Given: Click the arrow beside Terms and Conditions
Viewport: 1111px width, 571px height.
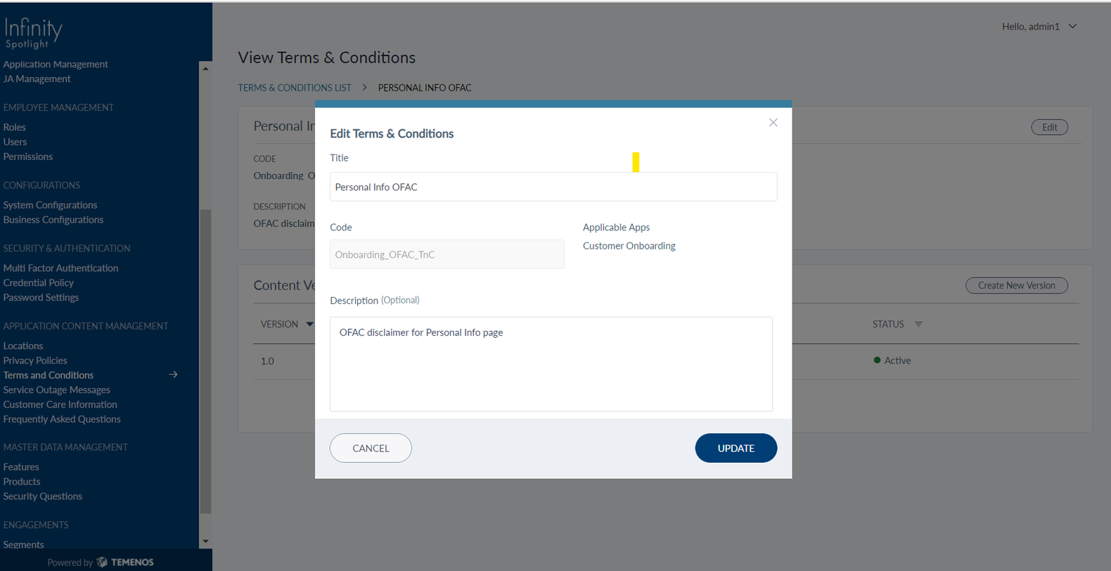Looking at the screenshot, I should (173, 375).
